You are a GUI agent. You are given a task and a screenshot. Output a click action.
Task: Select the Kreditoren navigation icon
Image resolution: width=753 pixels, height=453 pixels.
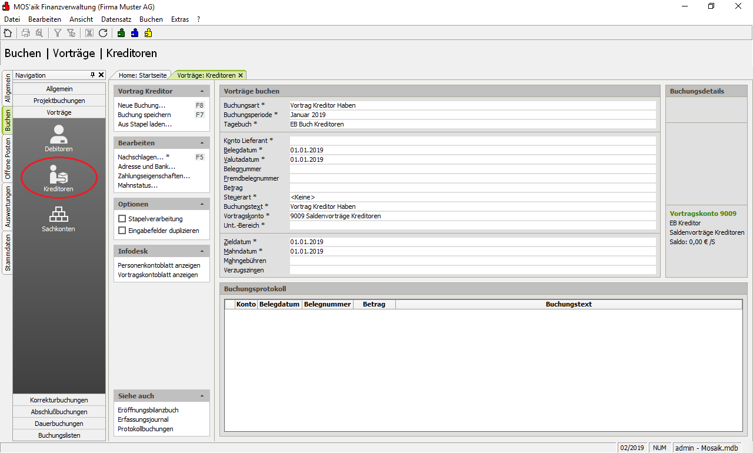coord(58,179)
